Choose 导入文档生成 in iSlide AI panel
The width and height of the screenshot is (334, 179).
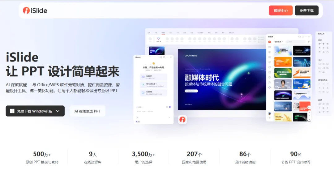pyautogui.click(x=153, y=85)
